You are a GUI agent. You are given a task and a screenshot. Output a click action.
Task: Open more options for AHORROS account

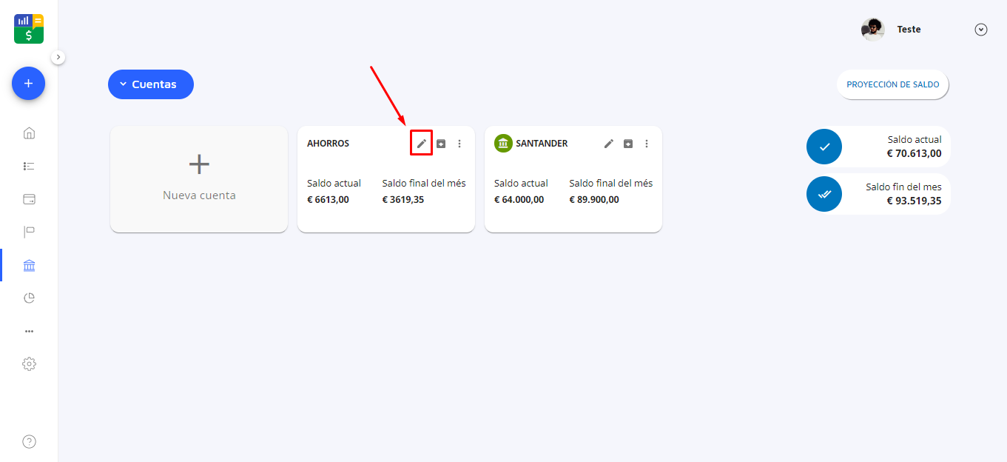pos(459,144)
